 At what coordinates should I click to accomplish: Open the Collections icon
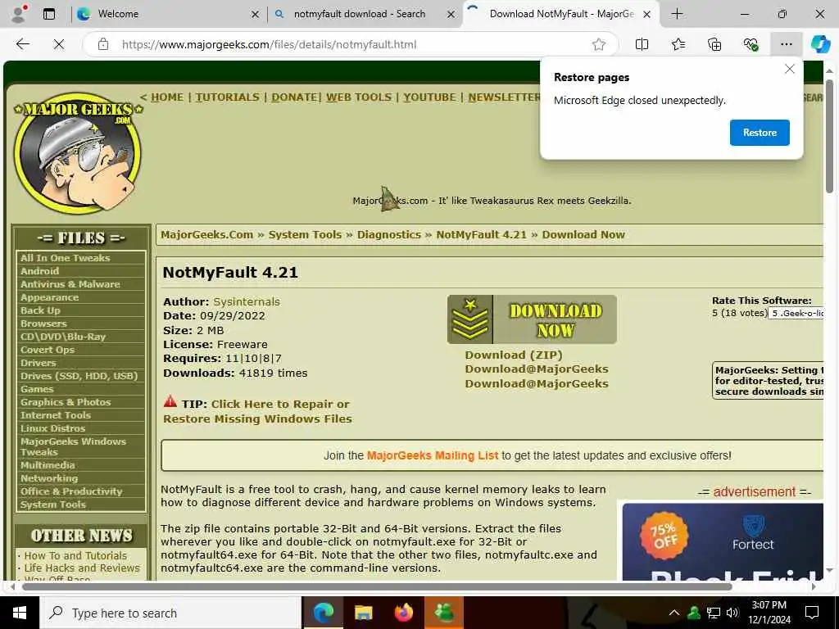[714, 44]
